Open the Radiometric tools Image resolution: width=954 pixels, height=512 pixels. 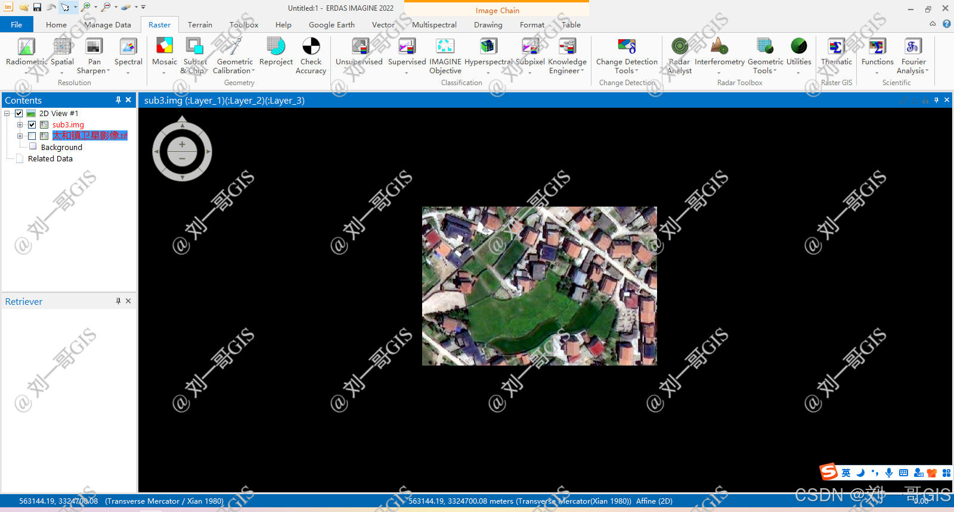click(26, 55)
